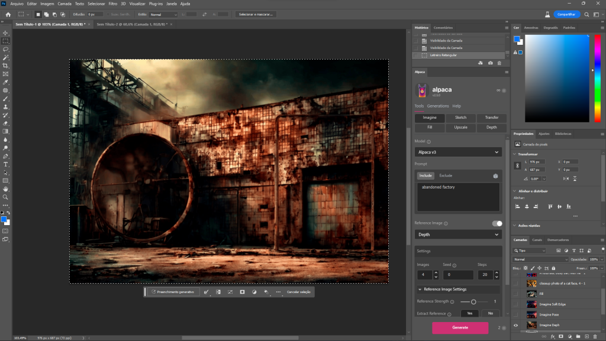606x341 pixels.
Task: Click the abandoned factory prompt text field
Action: point(458,196)
